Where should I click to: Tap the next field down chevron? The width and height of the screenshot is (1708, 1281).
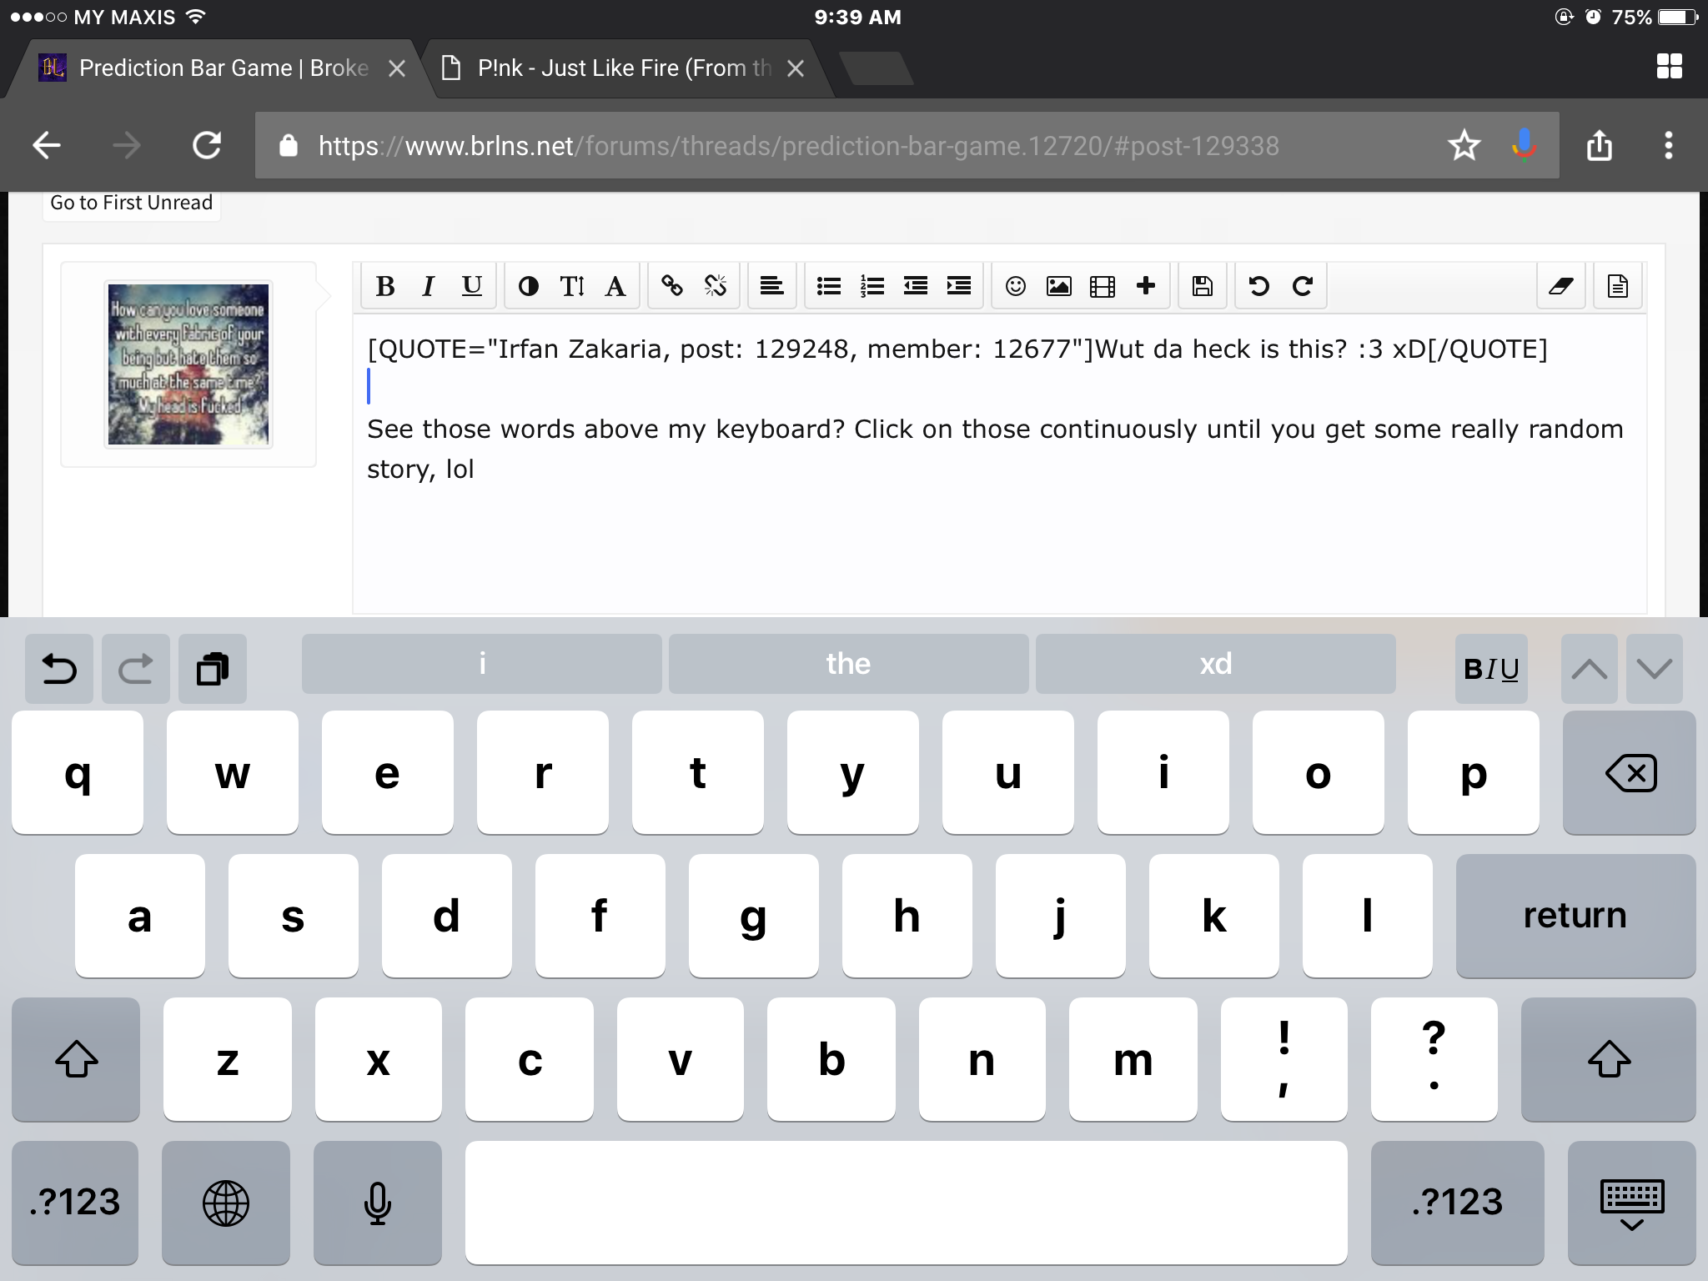tap(1655, 669)
